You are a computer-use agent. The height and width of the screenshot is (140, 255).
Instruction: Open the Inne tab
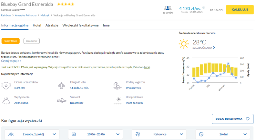click(x=106, y=25)
